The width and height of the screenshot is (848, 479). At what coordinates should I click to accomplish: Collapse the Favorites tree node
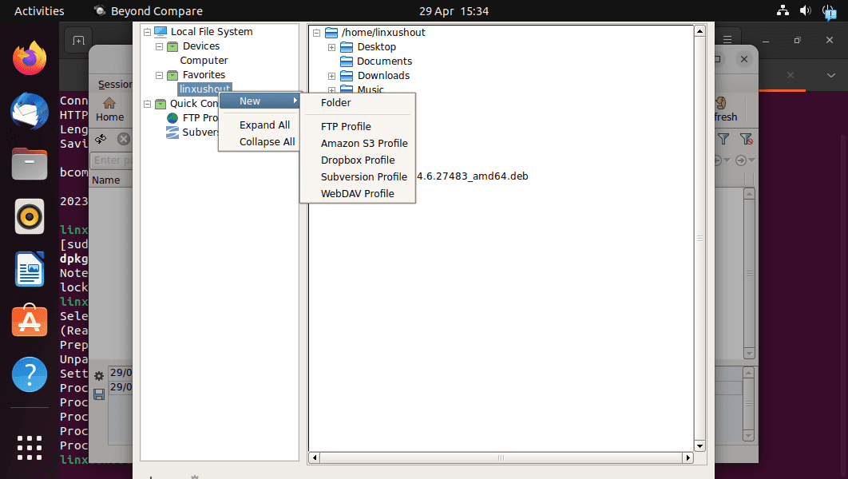(x=159, y=75)
